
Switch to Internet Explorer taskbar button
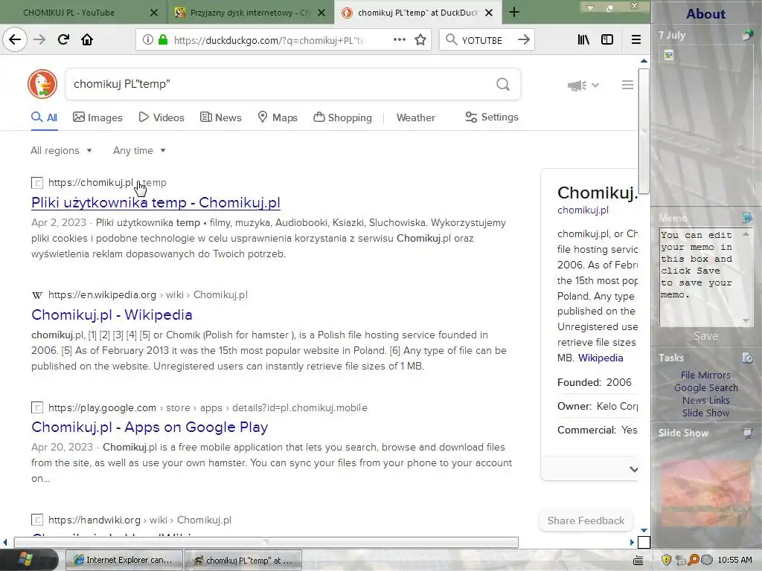pyautogui.click(x=124, y=560)
